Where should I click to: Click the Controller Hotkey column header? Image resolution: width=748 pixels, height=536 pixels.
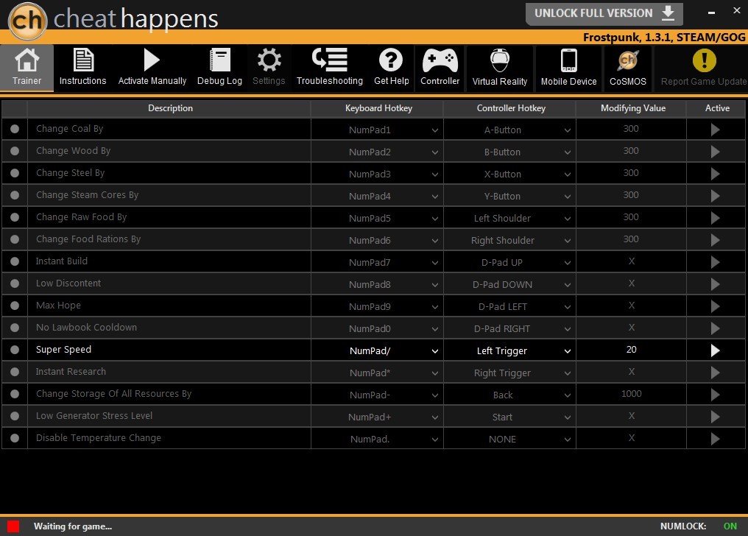511,108
